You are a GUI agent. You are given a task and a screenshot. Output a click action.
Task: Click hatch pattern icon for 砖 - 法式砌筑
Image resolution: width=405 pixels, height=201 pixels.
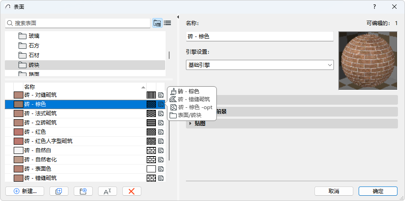click(x=151, y=113)
